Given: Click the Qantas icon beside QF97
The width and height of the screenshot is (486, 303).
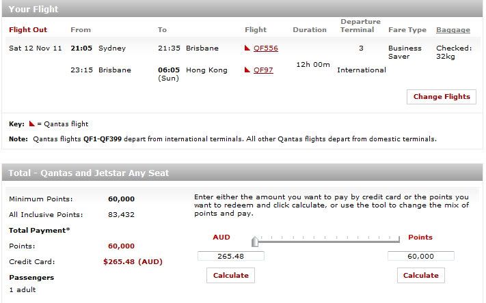Looking at the screenshot, I should [247, 70].
